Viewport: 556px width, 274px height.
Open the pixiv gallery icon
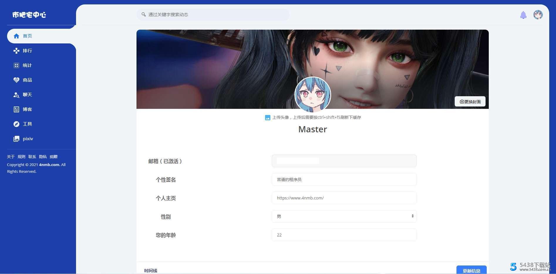(16, 139)
